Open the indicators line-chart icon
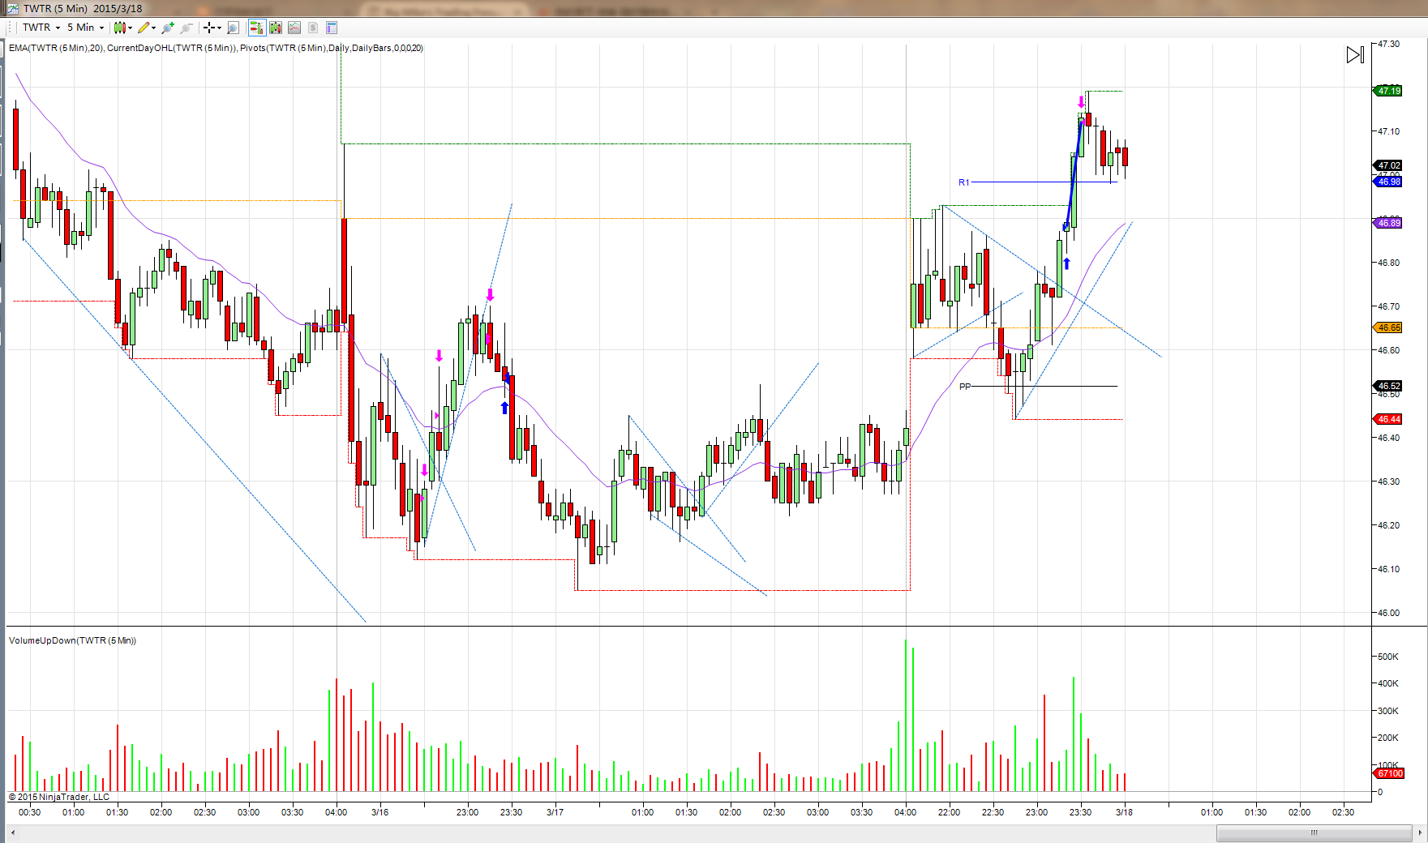Viewport: 1428px width, 843px height. click(x=294, y=28)
